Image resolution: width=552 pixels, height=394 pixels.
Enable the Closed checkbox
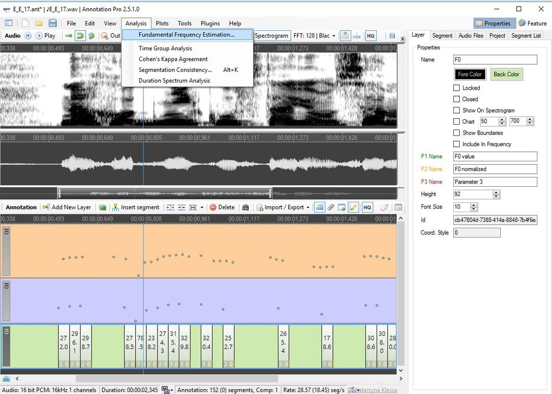[x=456, y=99]
